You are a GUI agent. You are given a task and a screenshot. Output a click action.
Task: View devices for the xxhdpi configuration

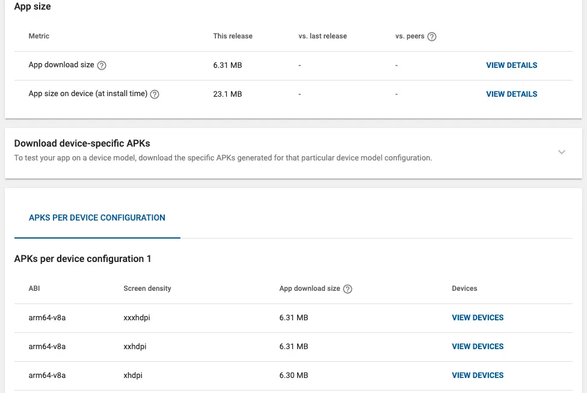(478, 346)
